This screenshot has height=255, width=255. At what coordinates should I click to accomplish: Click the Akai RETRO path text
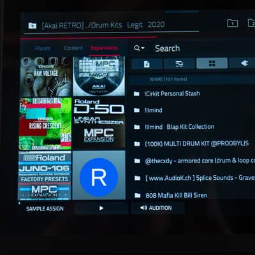tap(62, 25)
